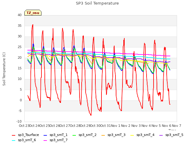This screenshot has width=195, height=146.
Task: Click the Nov 7 x-axis tick label
Action: click(176, 126)
